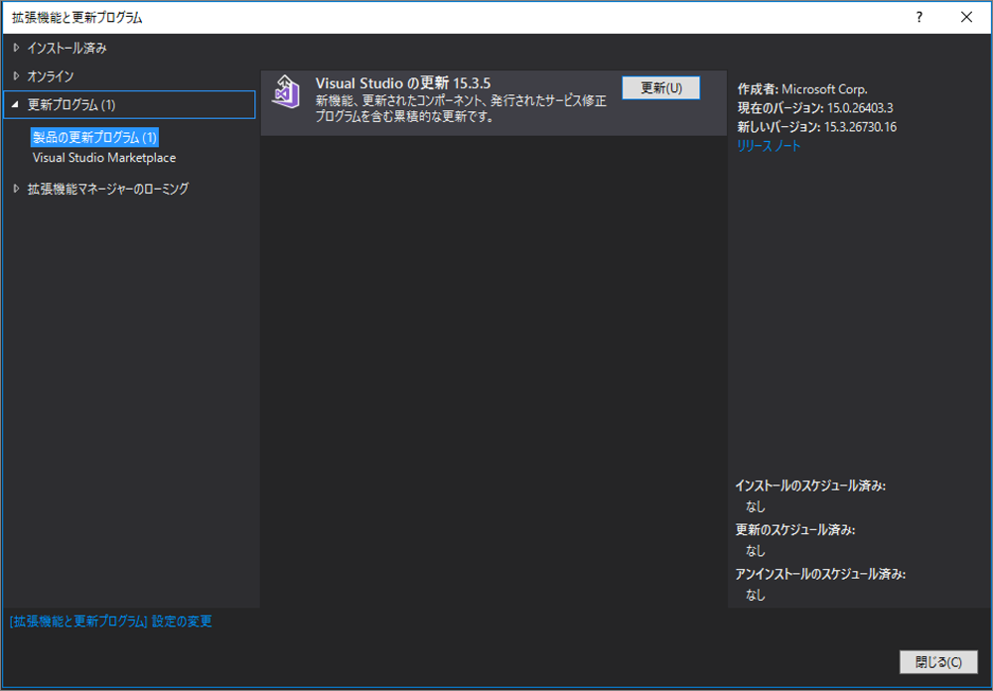993x691 pixels.
Task: Collapse the 更新プログラム (1) arrow
Action: (x=16, y=105)
